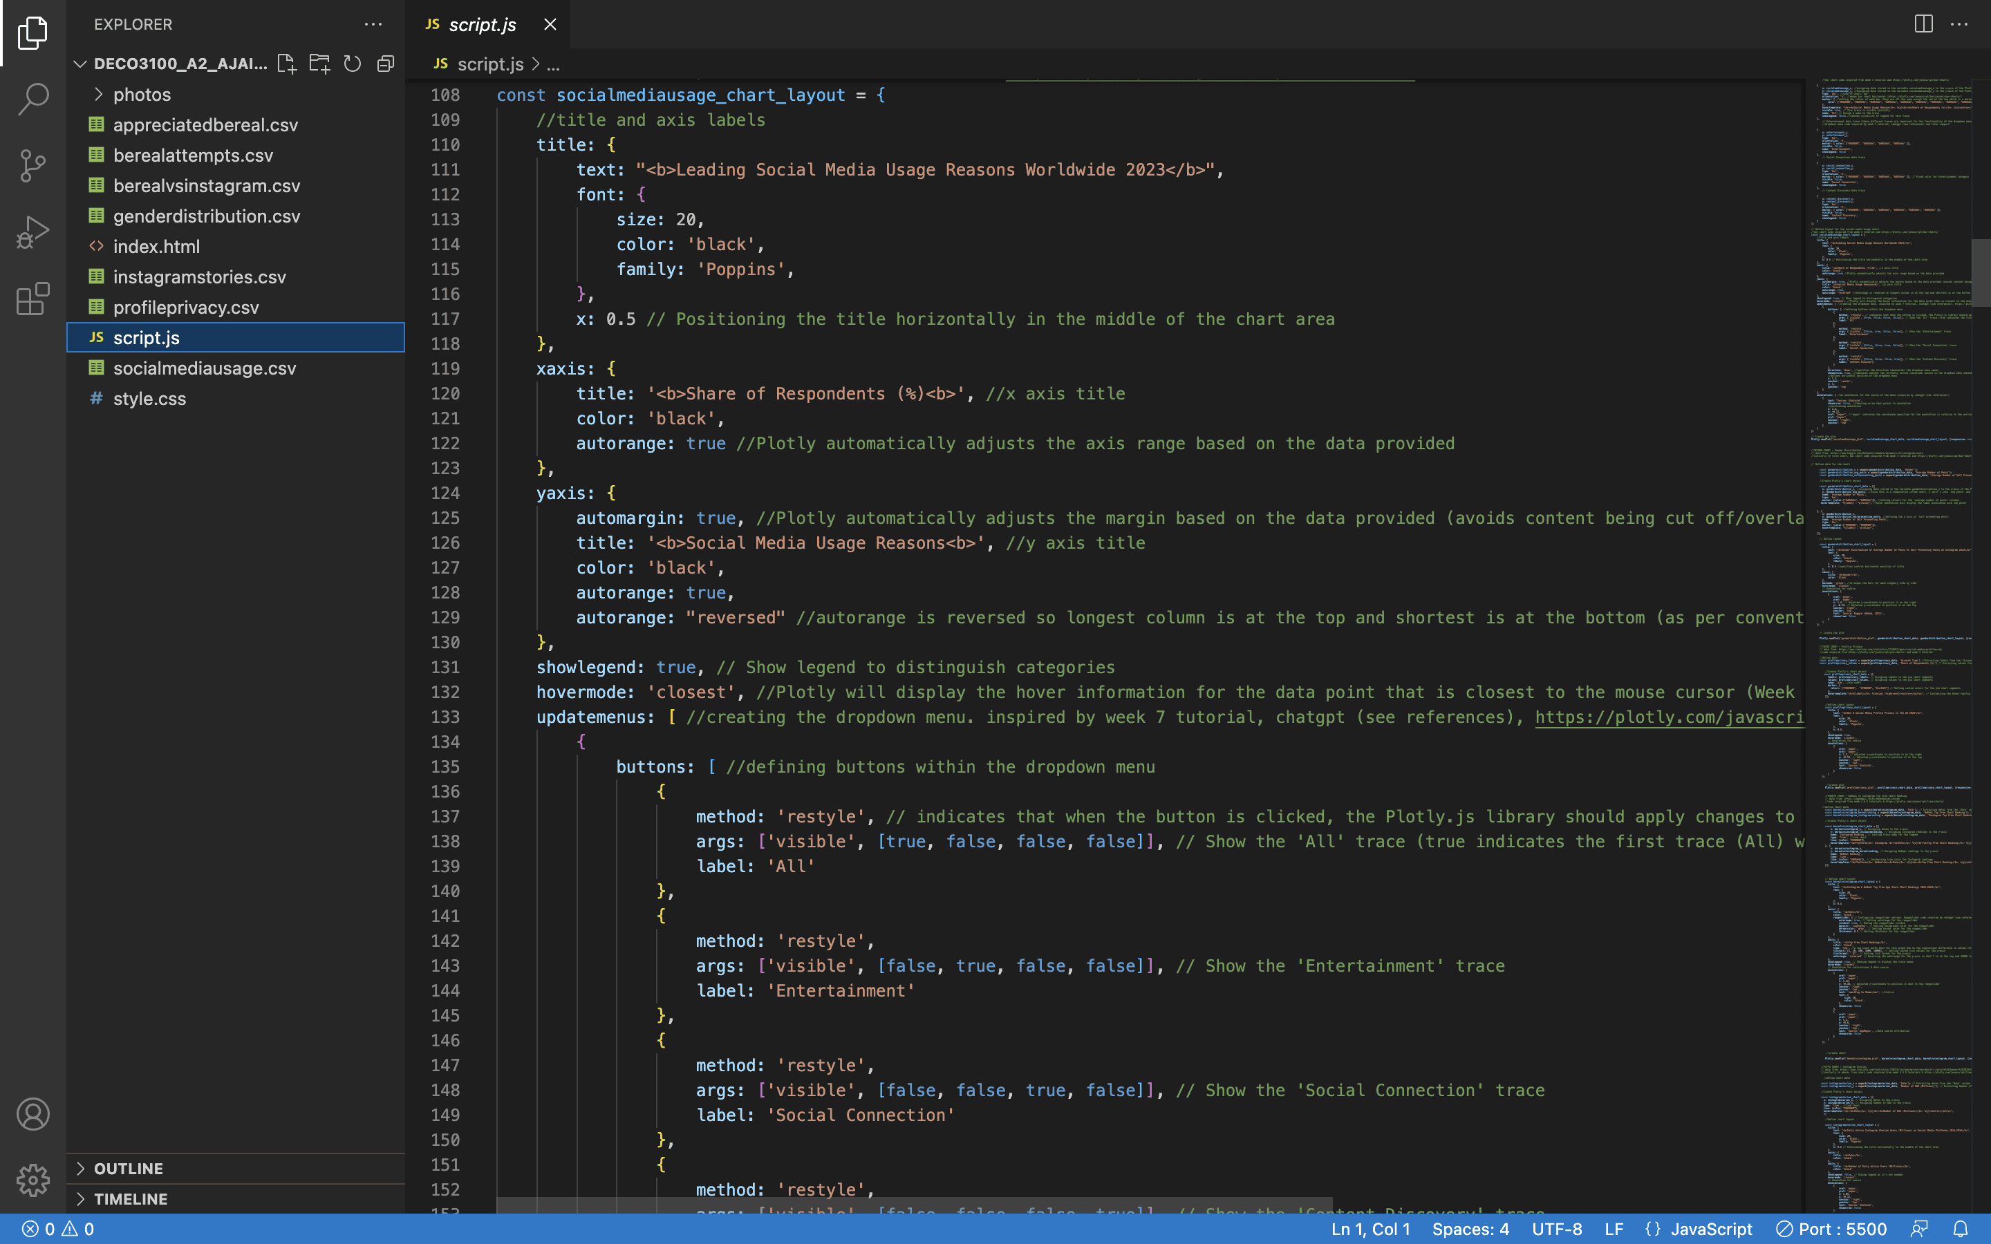Open the Manage settings gear
Screen dimensions: 1991x1244
click(33, 1180)
